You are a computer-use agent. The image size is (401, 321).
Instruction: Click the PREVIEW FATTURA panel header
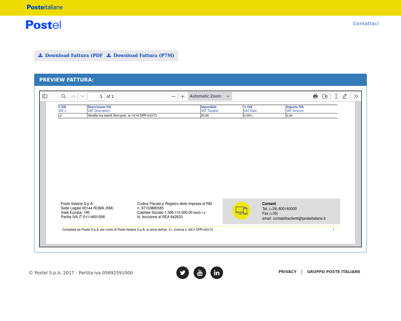pos(200,80)
